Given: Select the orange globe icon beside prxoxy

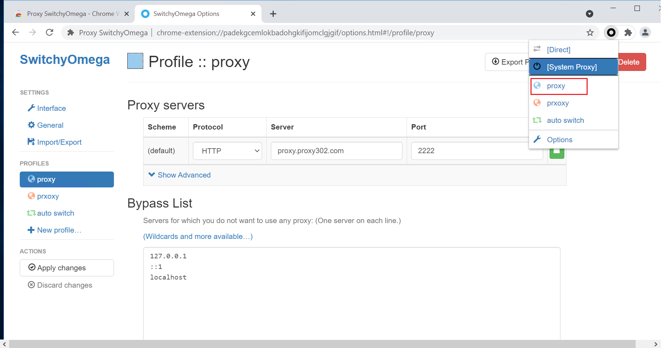Looking at the screenshot, I should (x=31, y=196).
